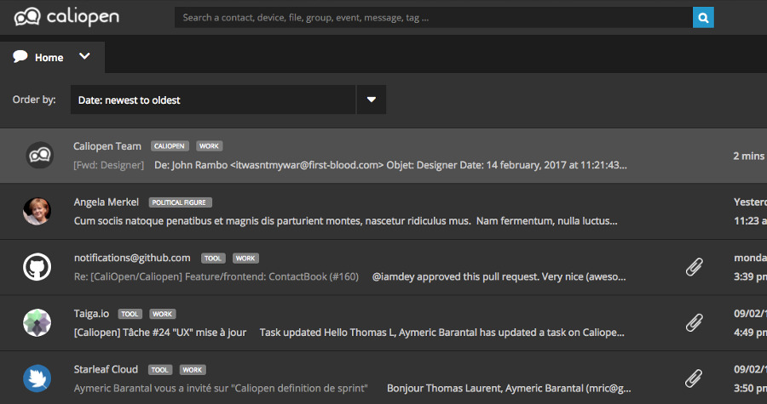Open the Order by dropdown arrow
Image resolution: width=767 pixels, height=404 pixels.
coord(372,100)
